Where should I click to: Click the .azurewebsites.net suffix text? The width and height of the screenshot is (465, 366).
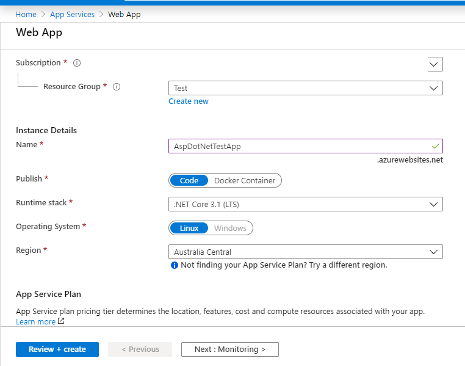(x=410, y=160)
